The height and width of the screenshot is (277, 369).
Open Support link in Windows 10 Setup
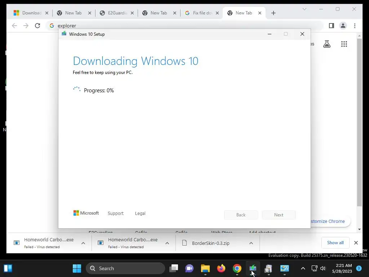pos(116,214)
